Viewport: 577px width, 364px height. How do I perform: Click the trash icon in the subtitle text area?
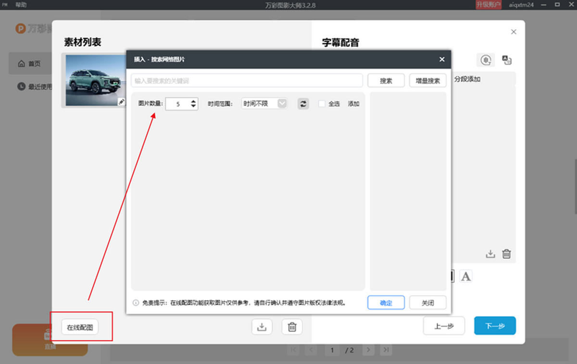pyautogui.click(x=506, y=254)
